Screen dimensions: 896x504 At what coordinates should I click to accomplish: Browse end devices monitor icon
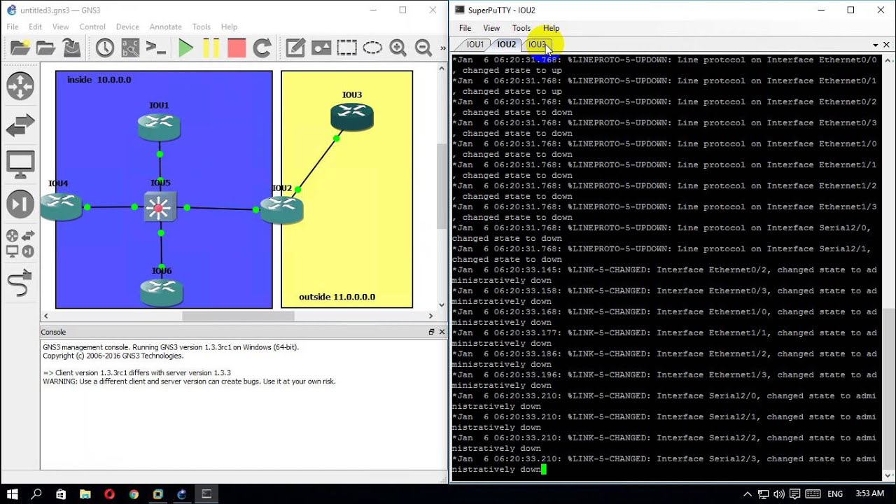(x=20, y=165)
